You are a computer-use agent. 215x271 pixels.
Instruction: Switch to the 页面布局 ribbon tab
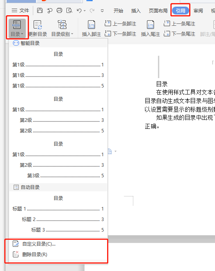coord(158,11)
